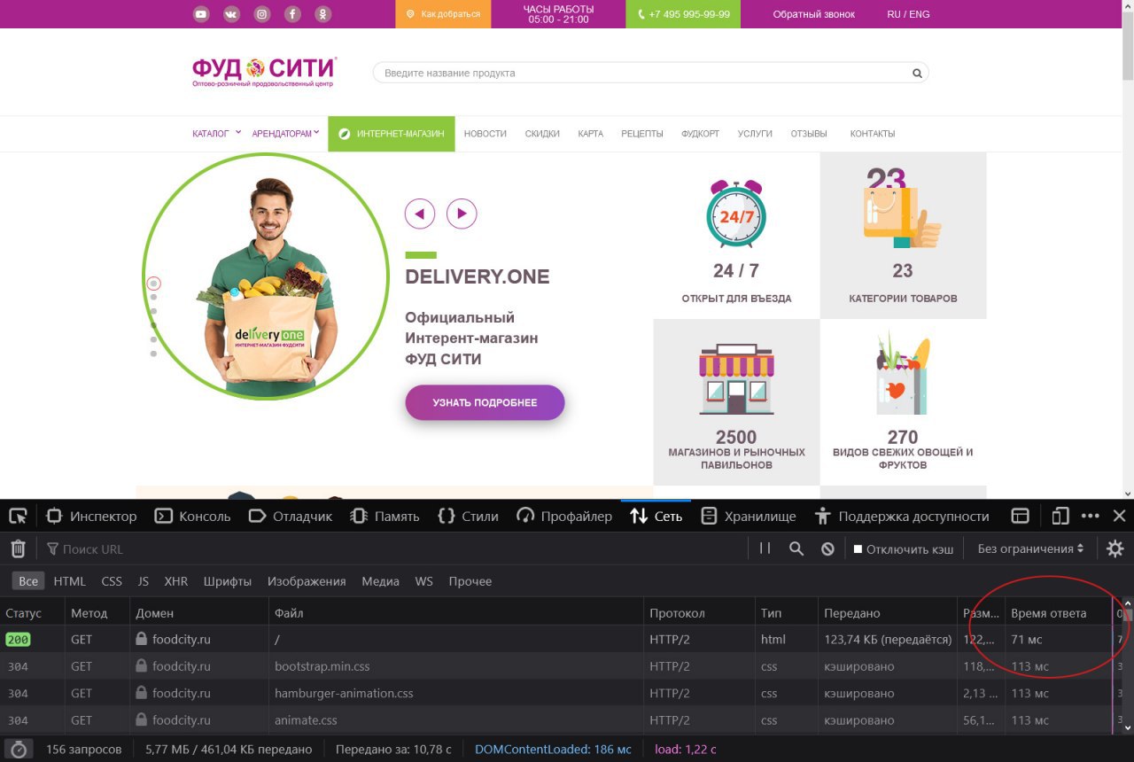
Task: Go to next slide with right arrow
Action: click(462, 214)
